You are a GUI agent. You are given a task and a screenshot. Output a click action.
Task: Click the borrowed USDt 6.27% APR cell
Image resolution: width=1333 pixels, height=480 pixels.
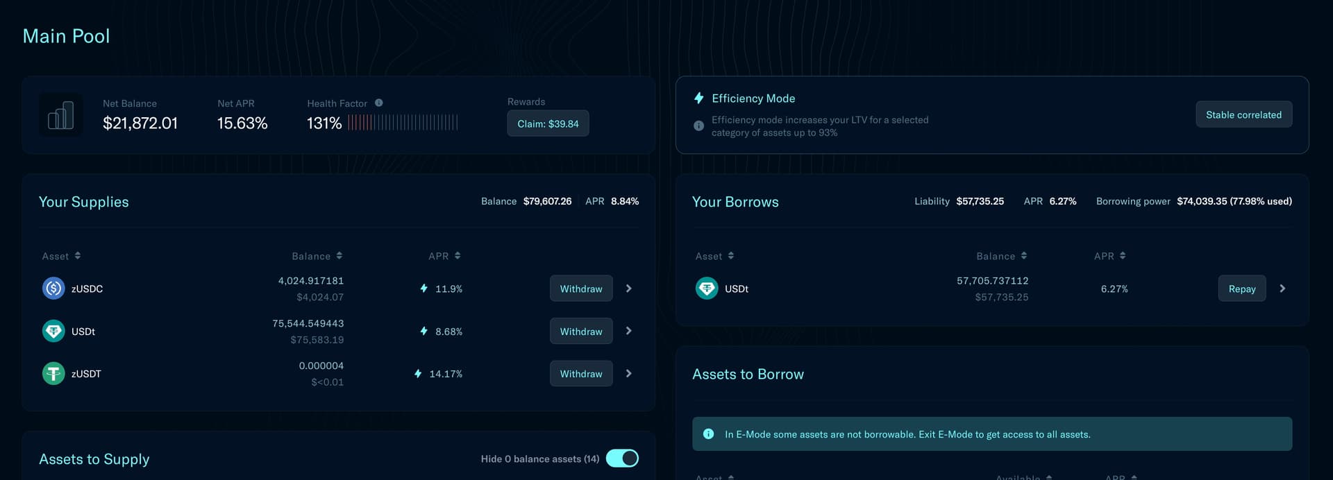point(1114,289)
